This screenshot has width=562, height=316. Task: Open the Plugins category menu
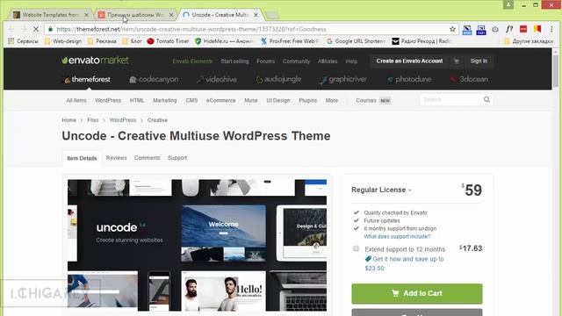[308, 100]
